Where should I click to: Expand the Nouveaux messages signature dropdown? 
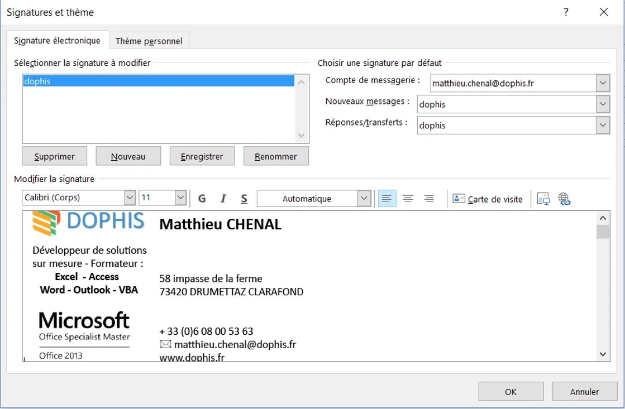pos(603,104)
